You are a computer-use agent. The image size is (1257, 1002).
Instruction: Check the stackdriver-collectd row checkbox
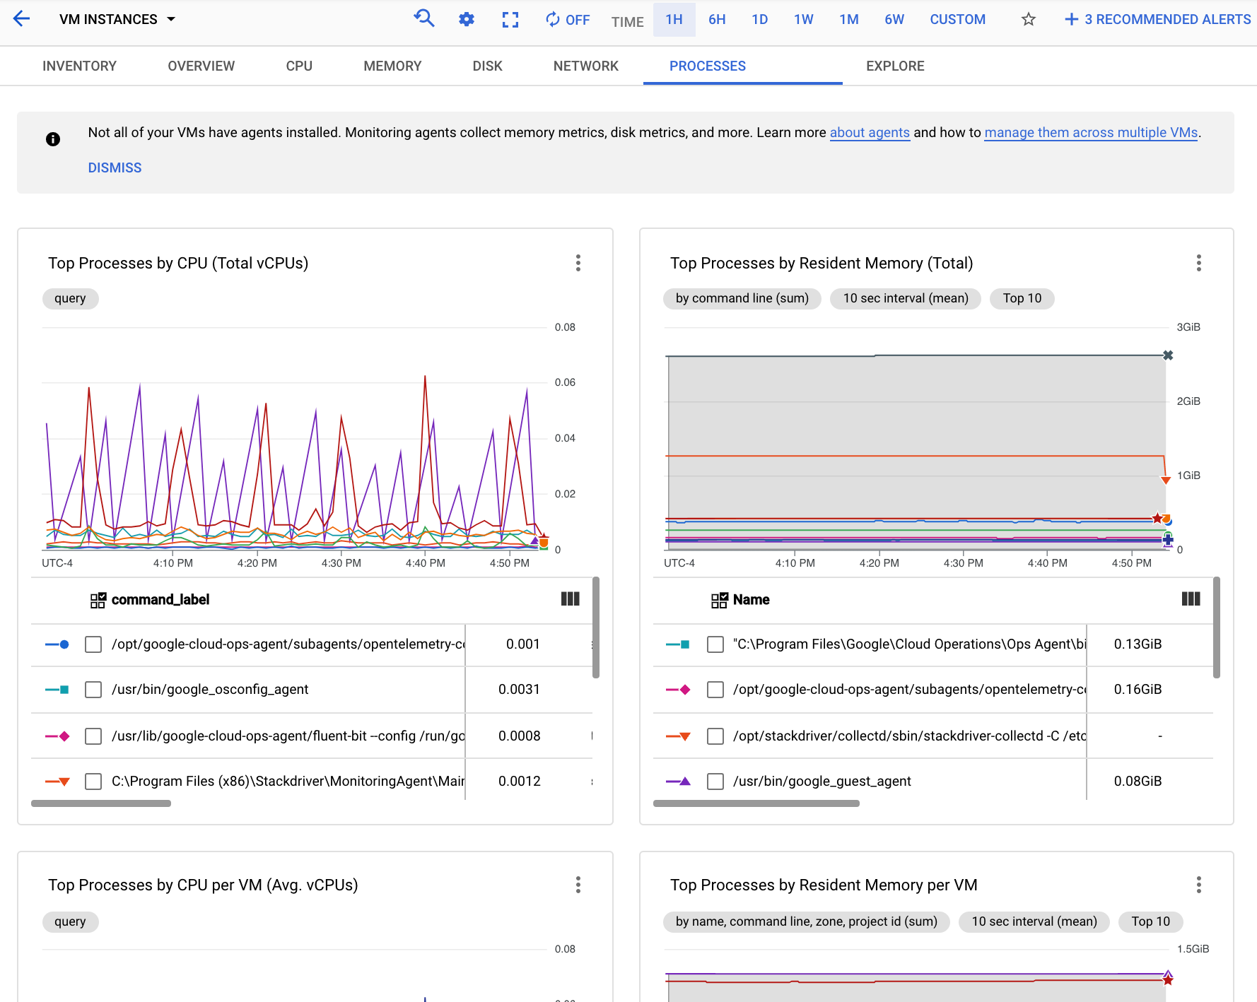point(715,736)
